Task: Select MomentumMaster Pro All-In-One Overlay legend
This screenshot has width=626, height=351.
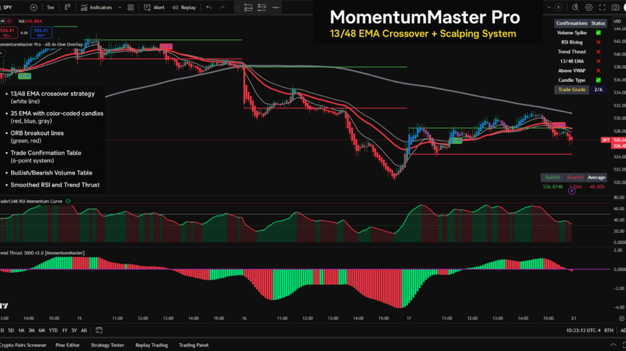Action: click(40, 45)
